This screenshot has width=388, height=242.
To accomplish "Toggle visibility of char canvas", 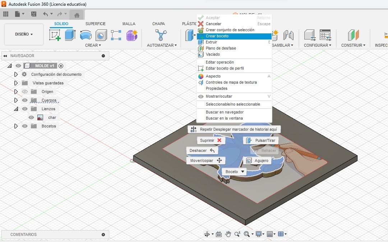I will (31, 117).
